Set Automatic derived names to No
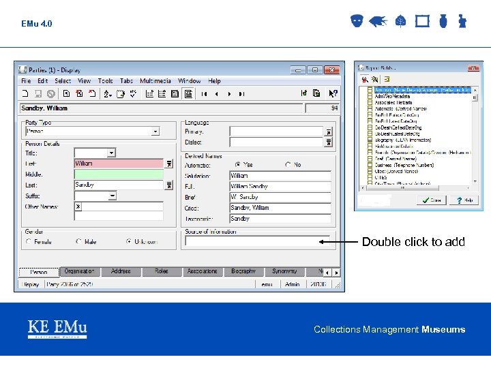This screenshot has height=368, width=491. [288, 165]
